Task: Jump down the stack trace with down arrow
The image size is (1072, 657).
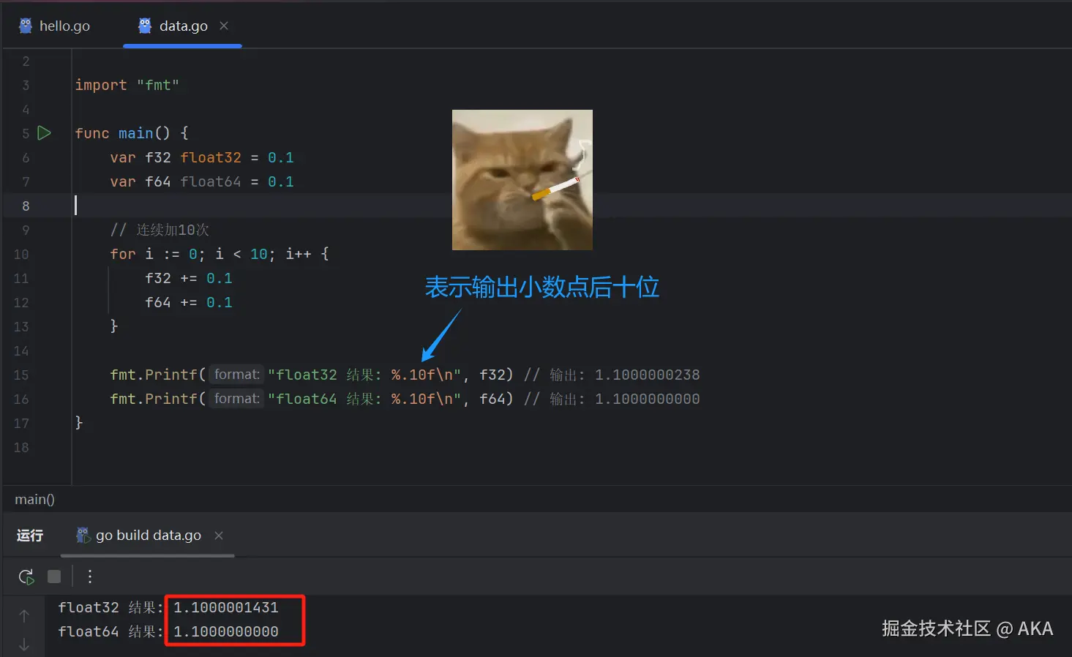Action: [24, 644]
